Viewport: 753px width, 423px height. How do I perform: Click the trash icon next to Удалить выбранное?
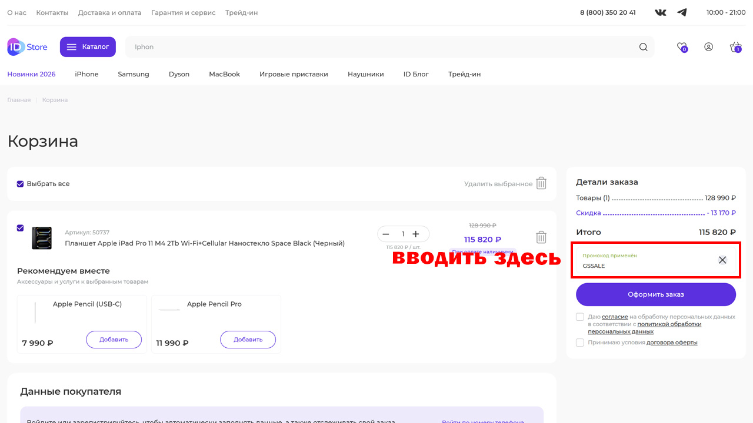tap(541, 183)
